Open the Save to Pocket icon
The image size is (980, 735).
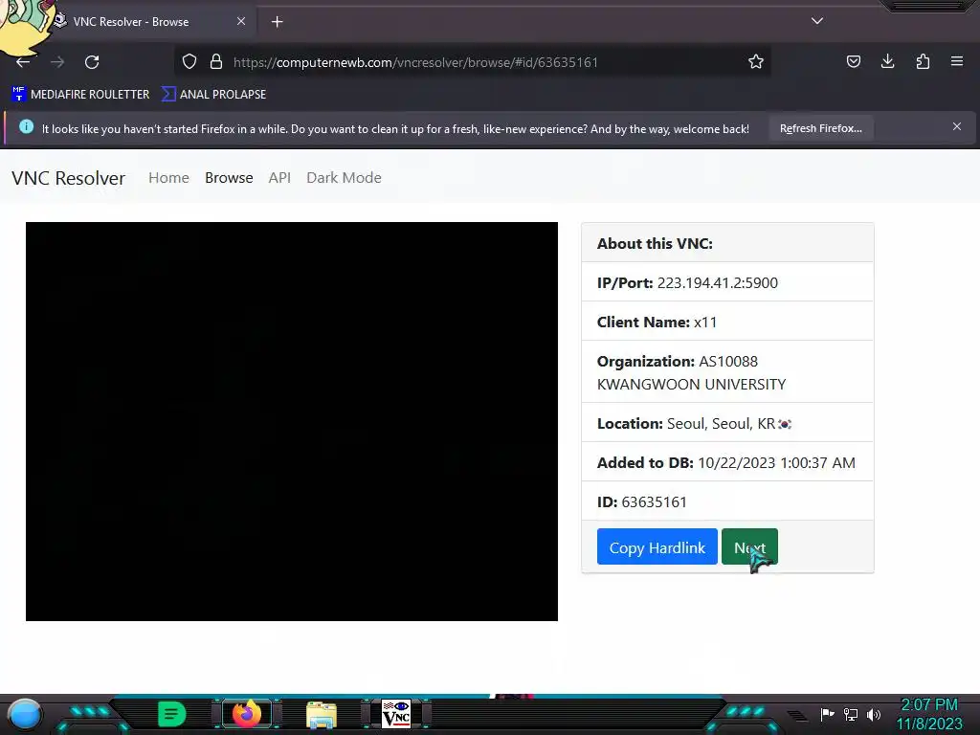click(853, 61)
